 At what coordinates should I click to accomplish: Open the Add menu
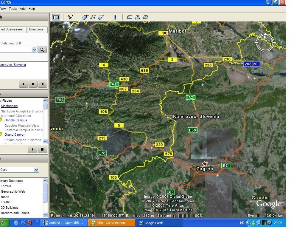23,9
